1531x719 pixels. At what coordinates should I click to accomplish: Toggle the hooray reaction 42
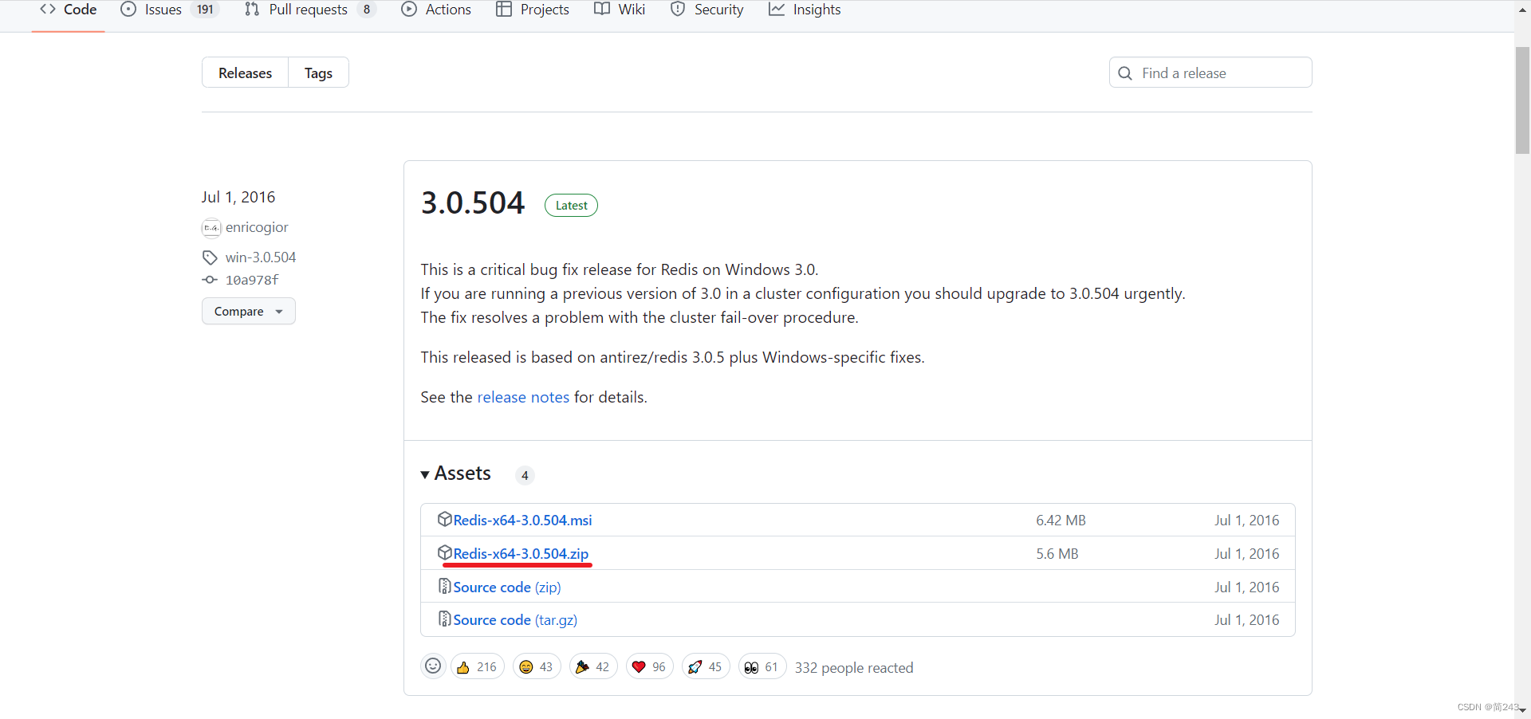tap(593, 666)
